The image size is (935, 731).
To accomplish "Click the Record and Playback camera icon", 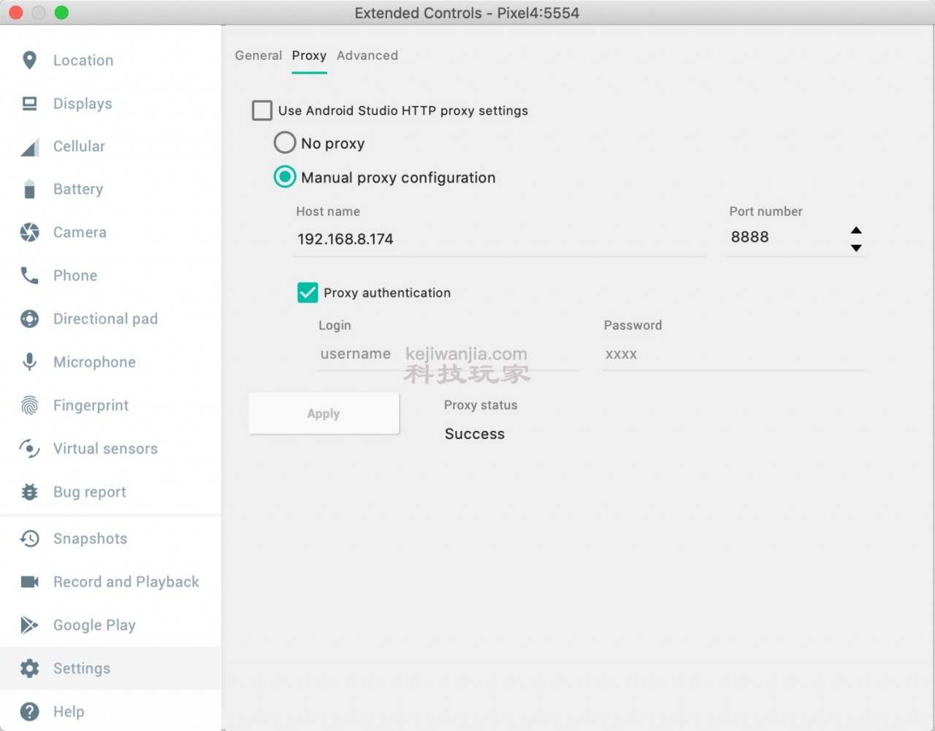I will point(29,581).
